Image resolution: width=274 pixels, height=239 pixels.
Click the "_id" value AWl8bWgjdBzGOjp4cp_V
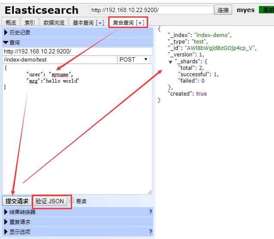tap(220, 48)
